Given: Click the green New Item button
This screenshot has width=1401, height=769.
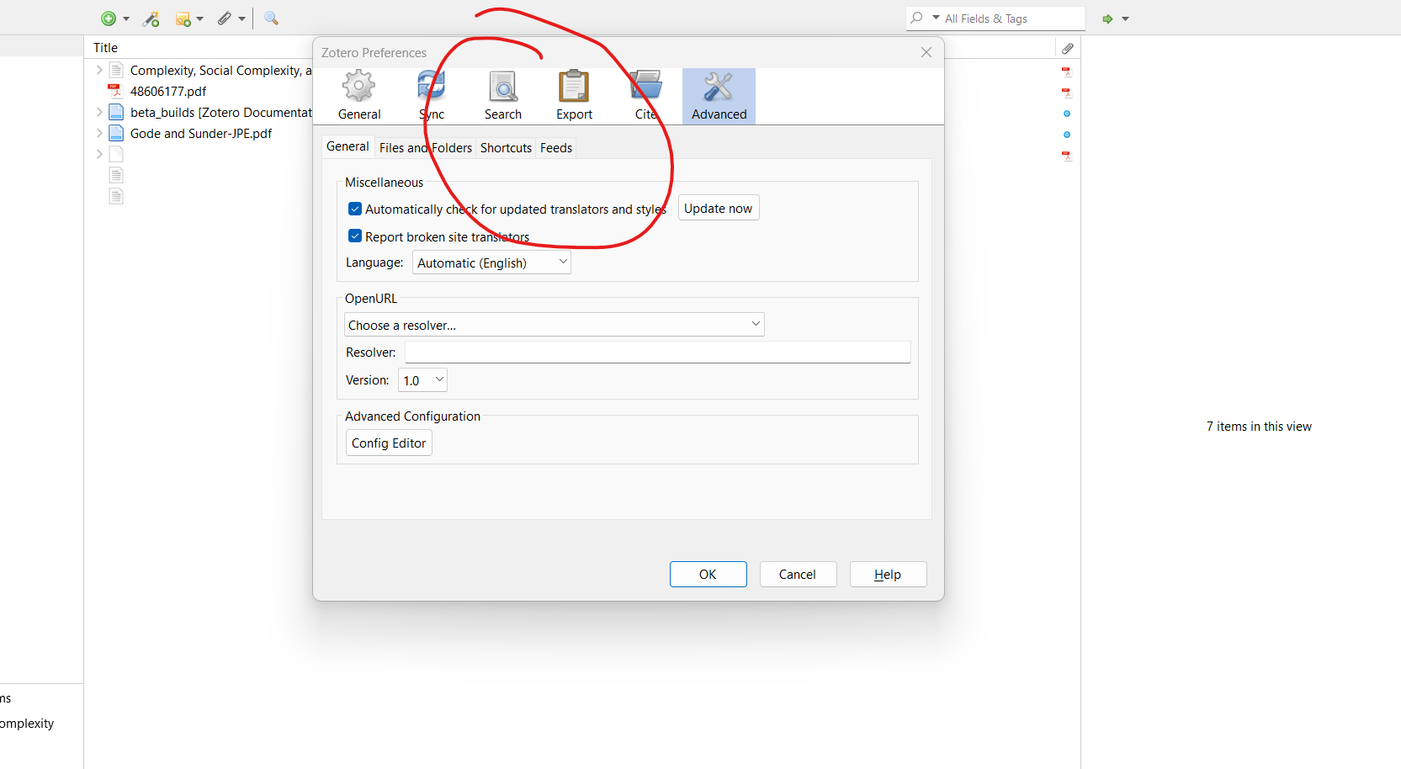Looking at the screenshot, I should pyautogui.click(x=109, y=19).
